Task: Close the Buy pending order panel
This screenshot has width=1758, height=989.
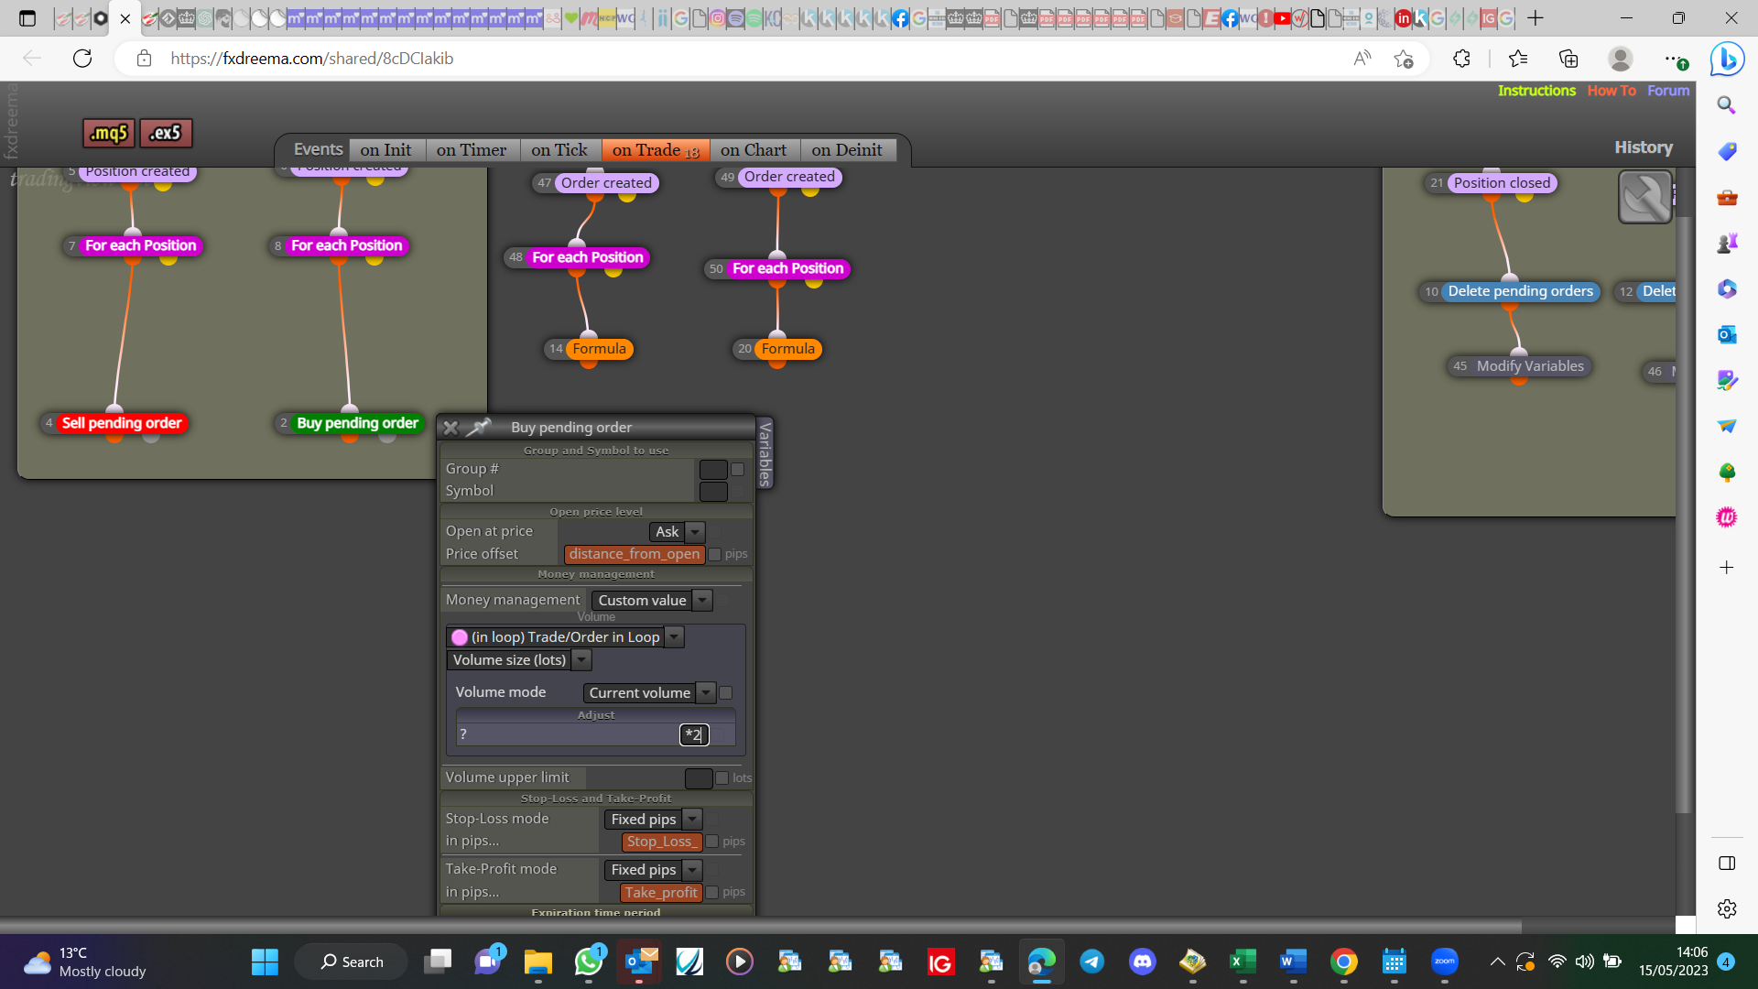Action: coord(450,428)
